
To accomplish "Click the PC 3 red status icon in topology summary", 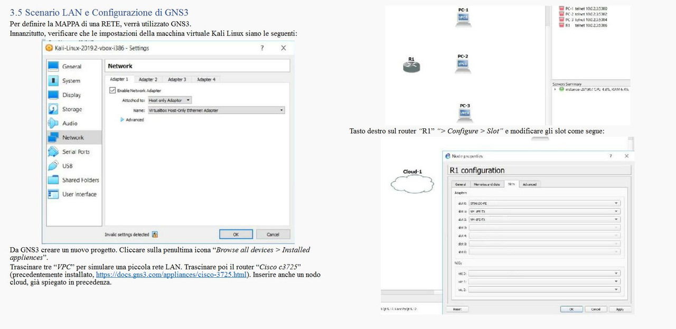I will coord(562,20).
